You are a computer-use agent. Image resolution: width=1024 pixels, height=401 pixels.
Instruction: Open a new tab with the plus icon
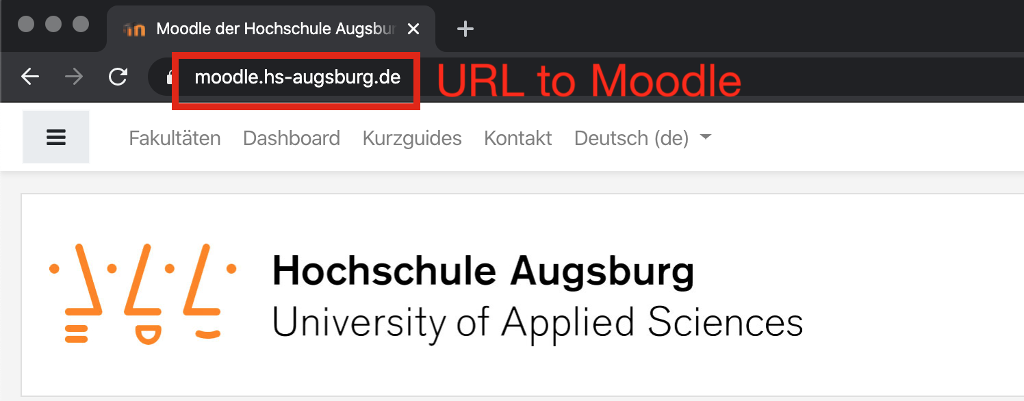465,29
